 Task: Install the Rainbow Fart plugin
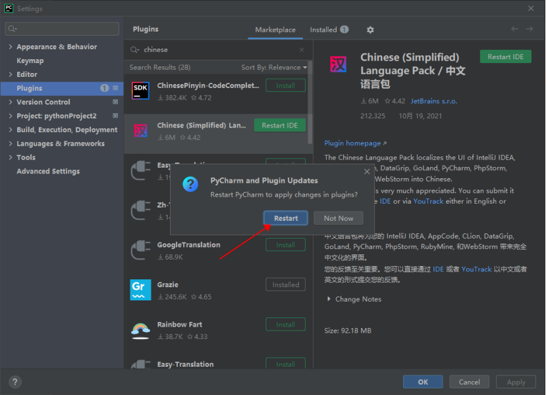[x=286, y=325]
